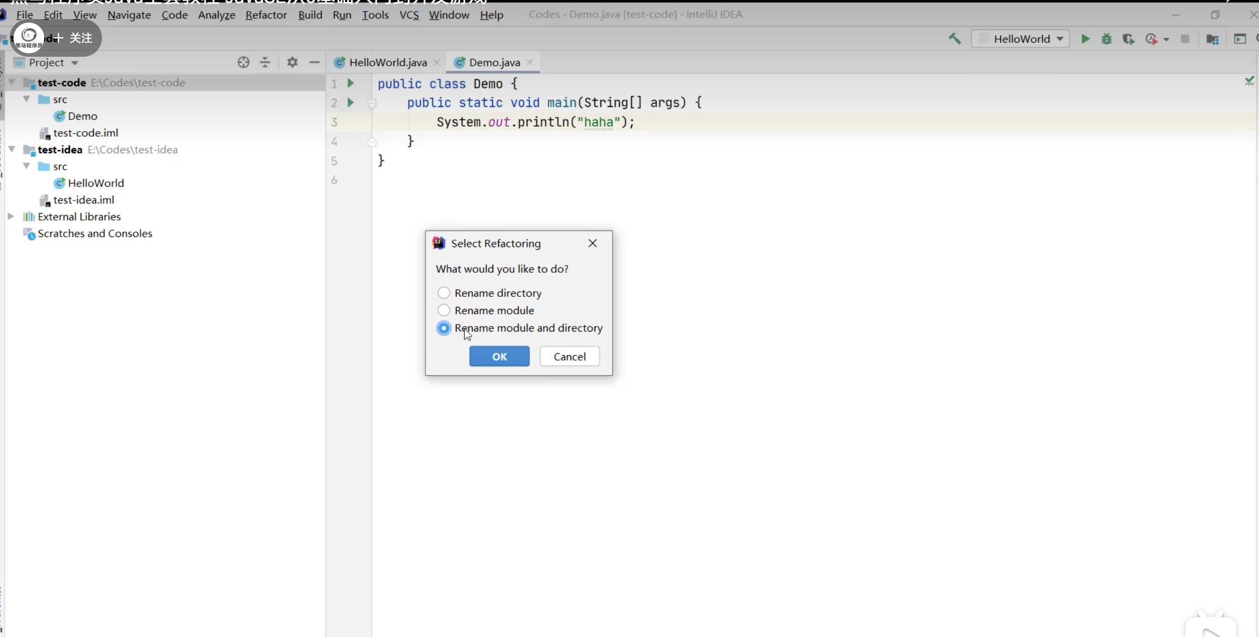The width and height of the screenshot is (1259, 637).
Task: Click the Build project hammer icon
Action: tap(955, 39)
